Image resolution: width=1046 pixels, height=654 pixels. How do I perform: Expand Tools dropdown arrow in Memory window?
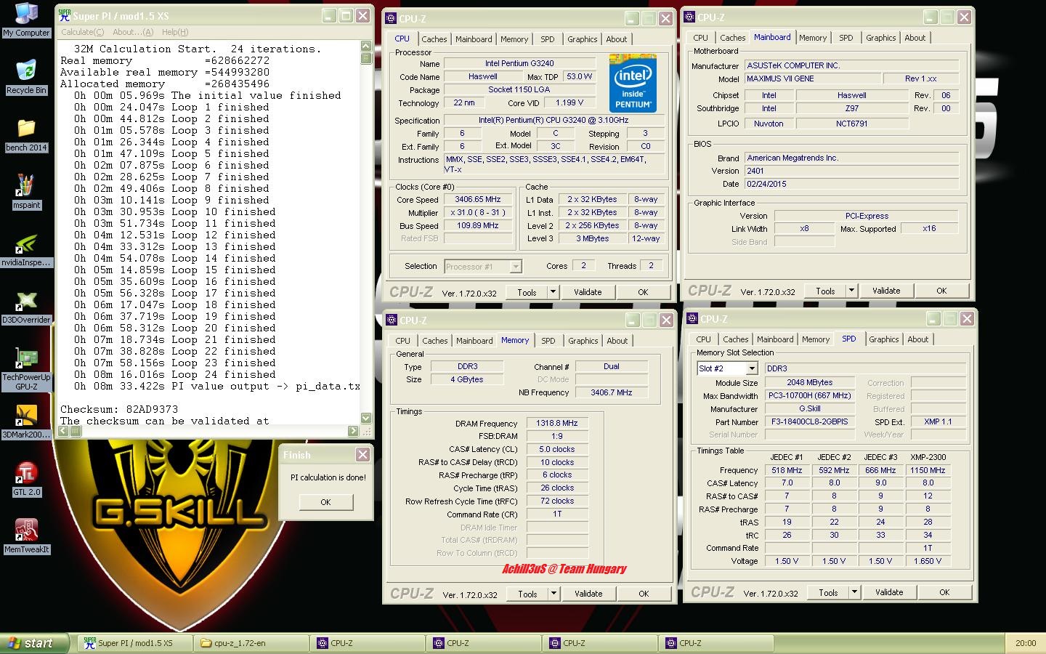click(554, 594)
